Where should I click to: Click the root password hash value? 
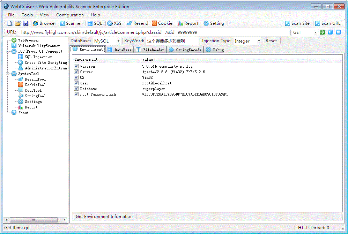(x=185, y=94)
